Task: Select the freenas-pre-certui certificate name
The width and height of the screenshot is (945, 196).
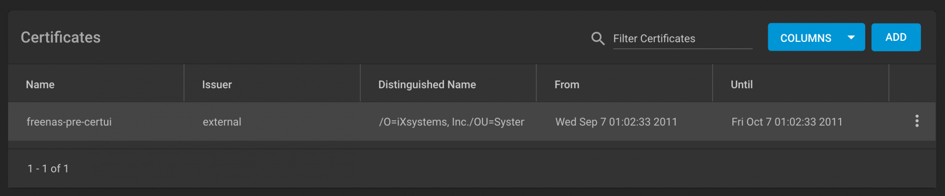Action: coord(69,122)
